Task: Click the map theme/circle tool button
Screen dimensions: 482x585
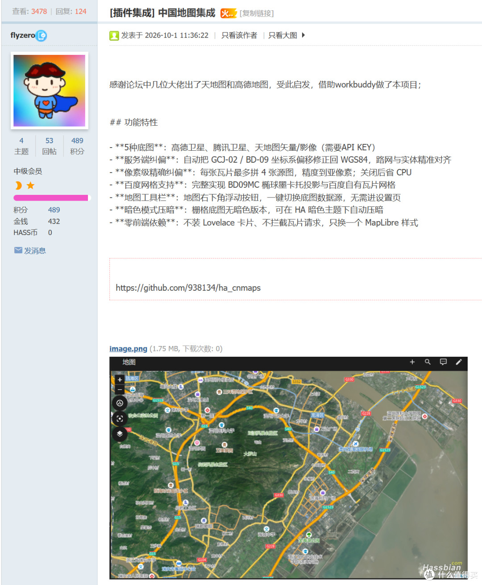Action: tap(120, 403)
